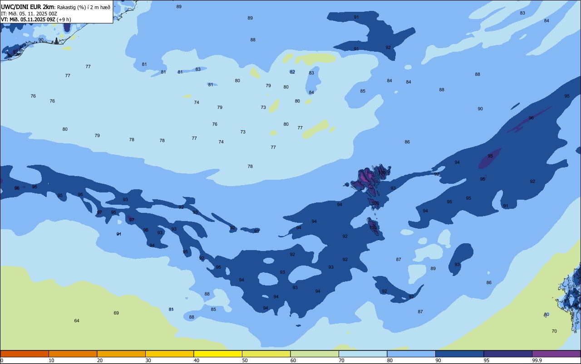This screenshot has width=581, height=364.
Task: Click the 82 humidity value on the map
Action: (x=292, y=72)
